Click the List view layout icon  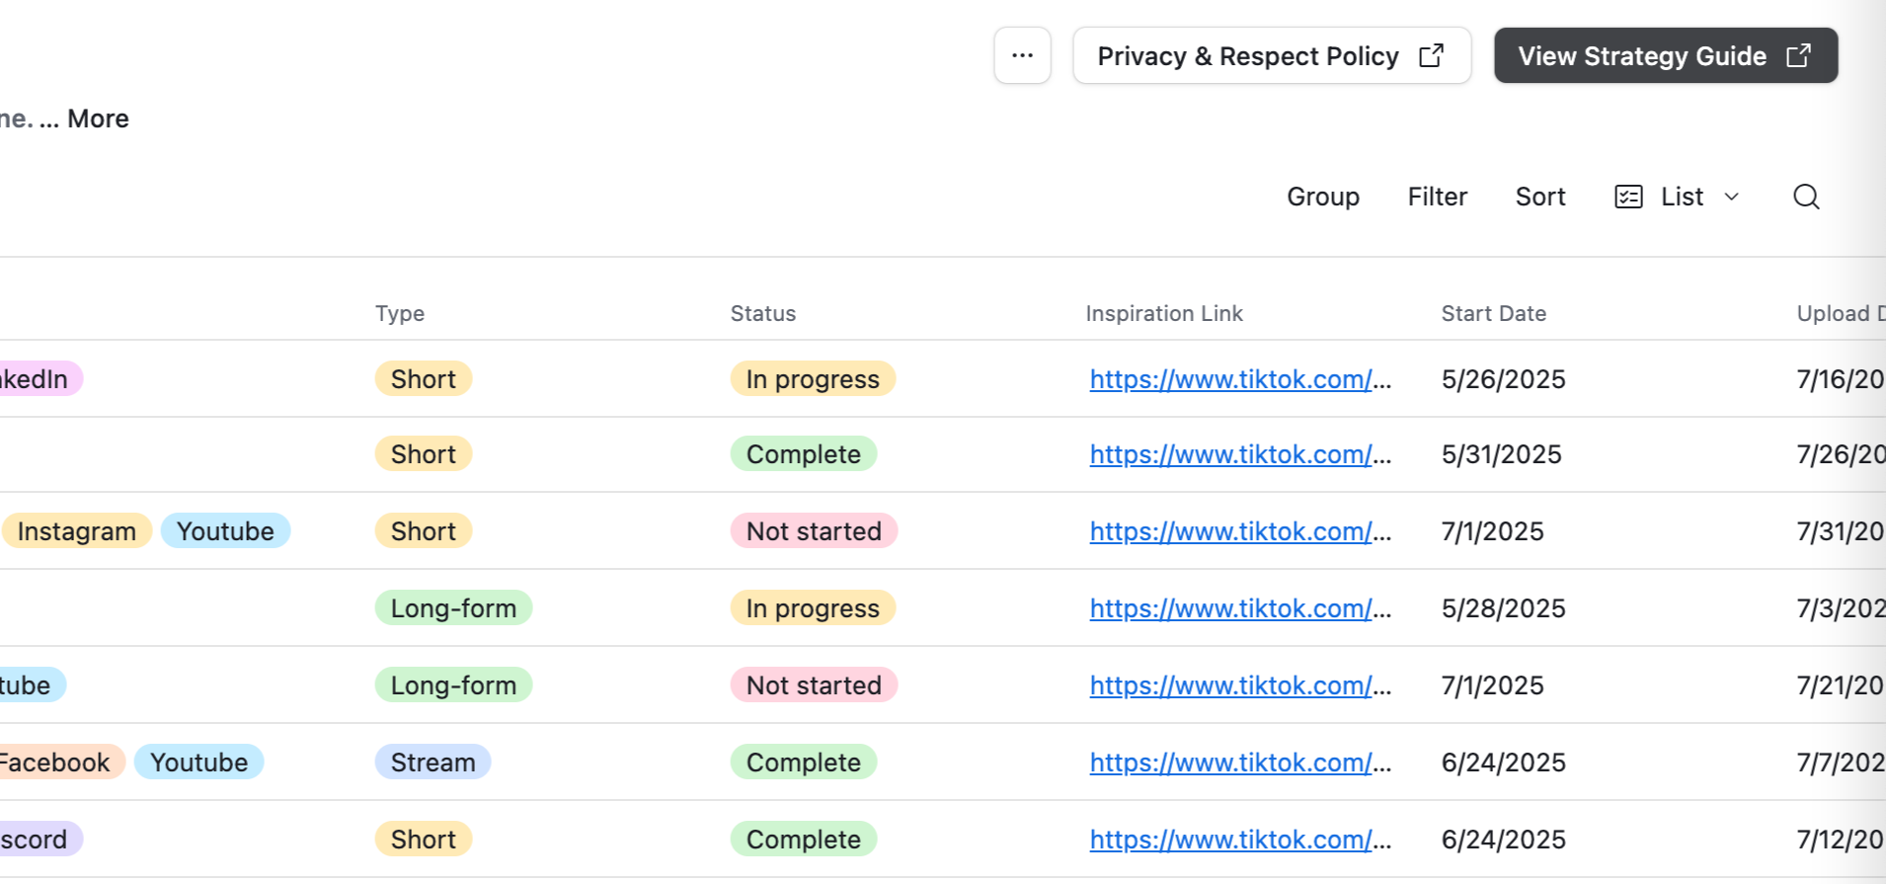click(x=1628, y=197)
